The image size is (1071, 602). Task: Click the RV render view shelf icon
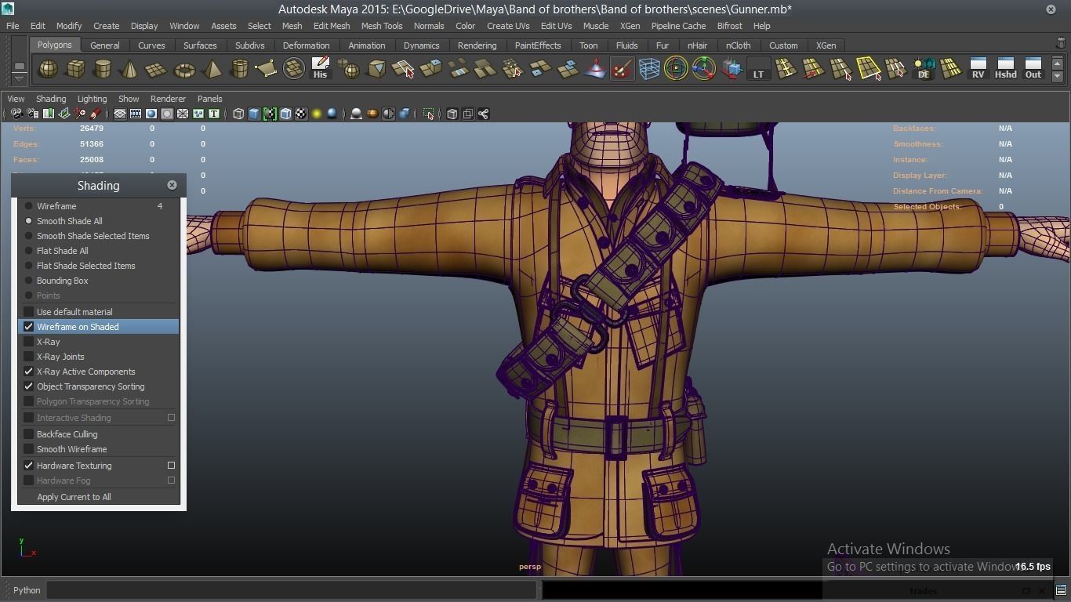978,69
